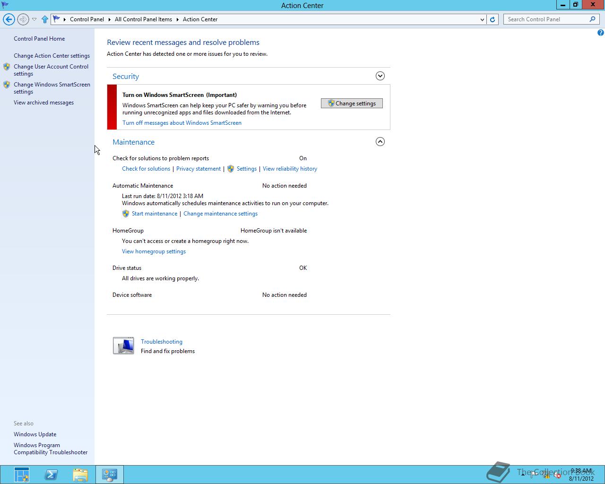
Task: Click shield icon beside Start maintenance
Action: (126, 214)
